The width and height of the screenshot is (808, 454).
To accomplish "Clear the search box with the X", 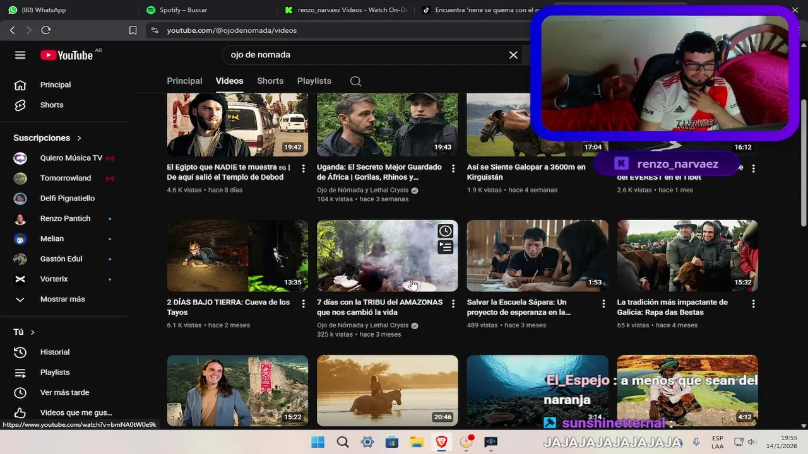I will (513, 55).
